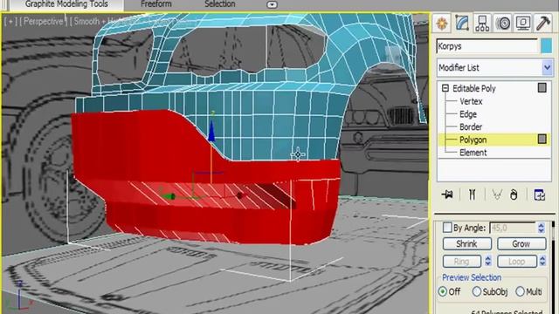This screenshot has height=314, width=559.
Task: Select the SubObj preview selection radio
Action: pyautogui.click(x=476, y=291)
